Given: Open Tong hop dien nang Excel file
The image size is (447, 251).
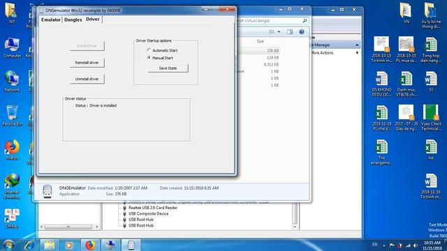Looking at the screenshot, I should [431, 50].
